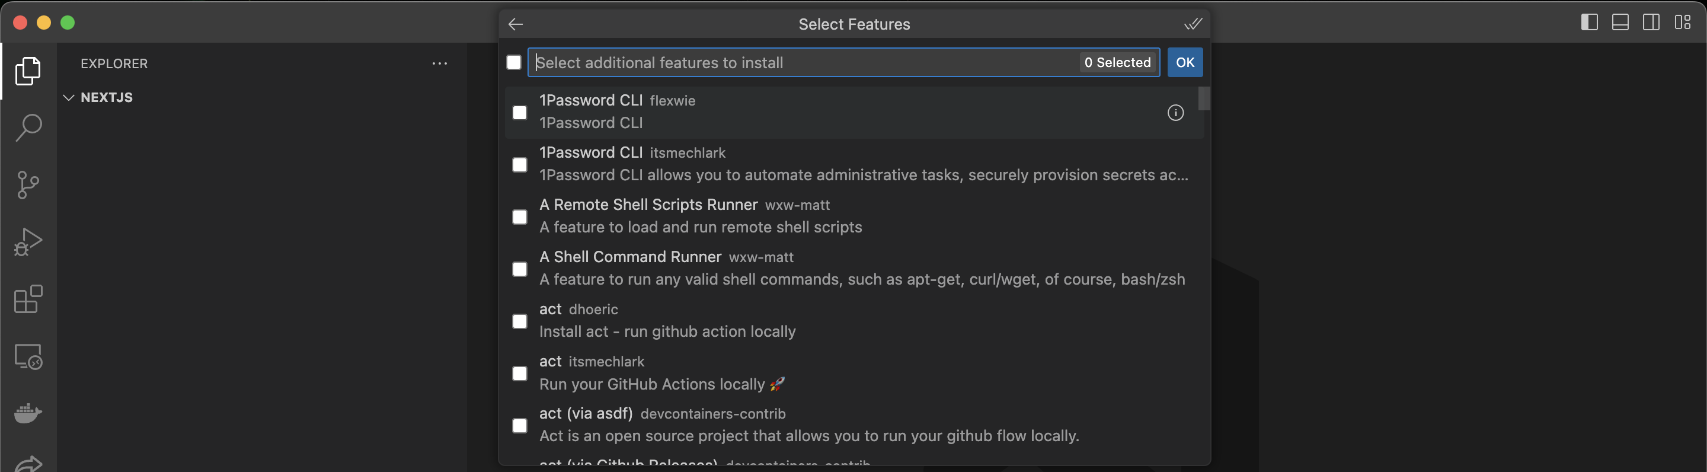The width and height of the screenshot is (1707, 472).
Task: Check A Remote Shell Scripts Runner feature
Action: (x=520, y=218)
